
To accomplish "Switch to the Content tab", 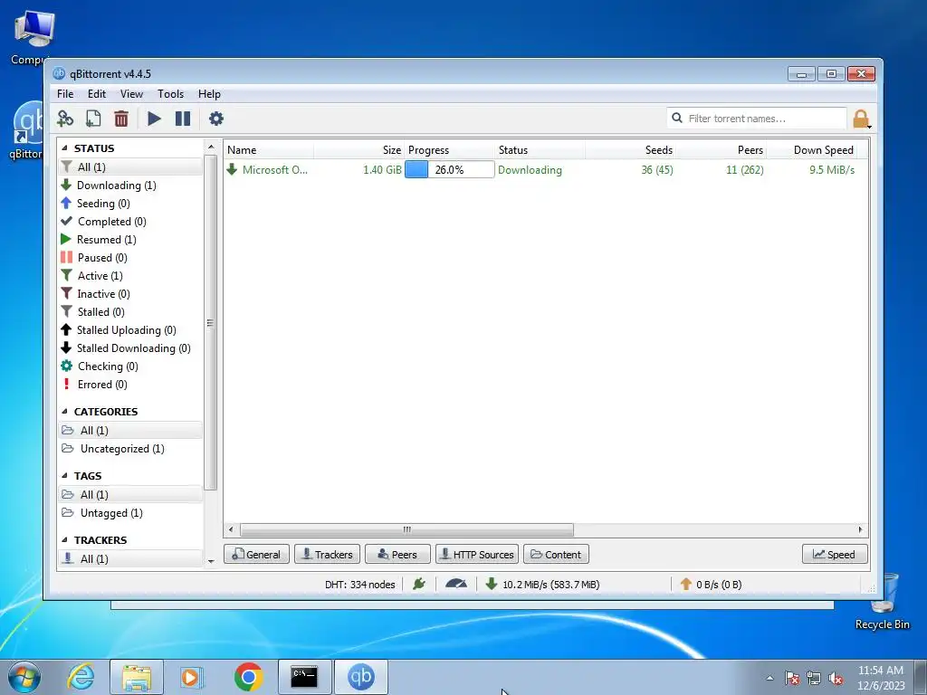I will tap(556, 555).
